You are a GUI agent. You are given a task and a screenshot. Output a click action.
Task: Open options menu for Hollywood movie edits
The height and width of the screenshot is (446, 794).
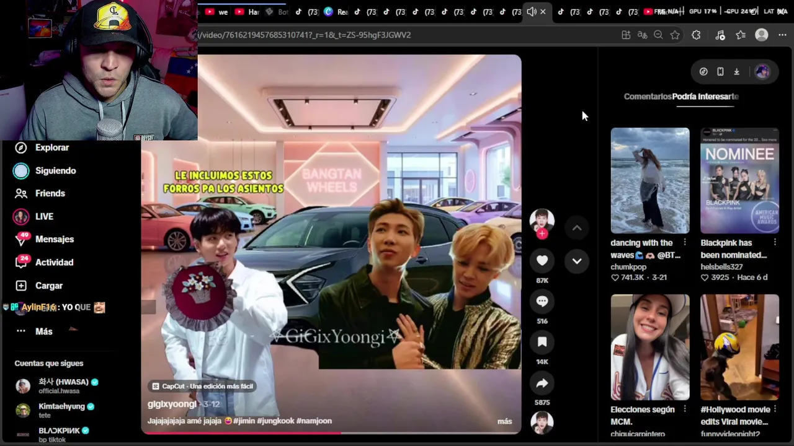point(775,409)
